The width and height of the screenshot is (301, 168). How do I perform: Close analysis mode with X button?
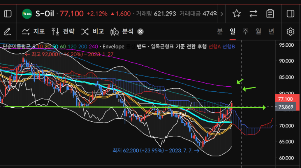(x=141, y=31)
